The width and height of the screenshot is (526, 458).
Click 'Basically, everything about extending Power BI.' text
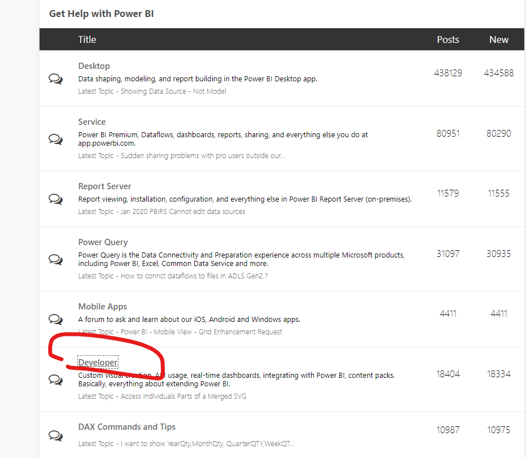pyautogui.click(x=154, y=384)
